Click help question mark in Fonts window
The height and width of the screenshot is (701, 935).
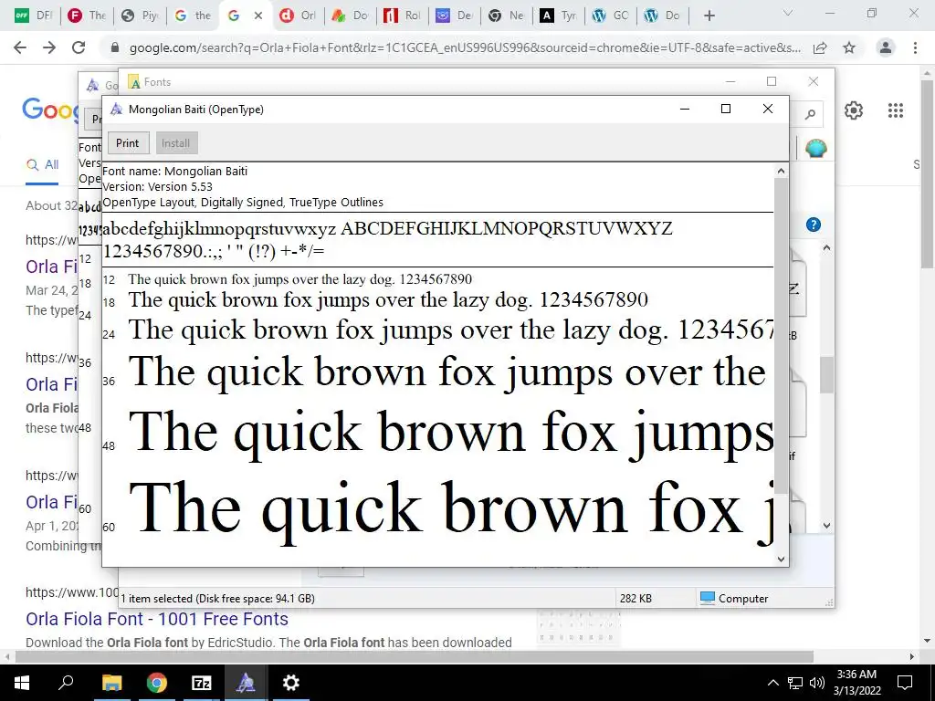[814, 225]
